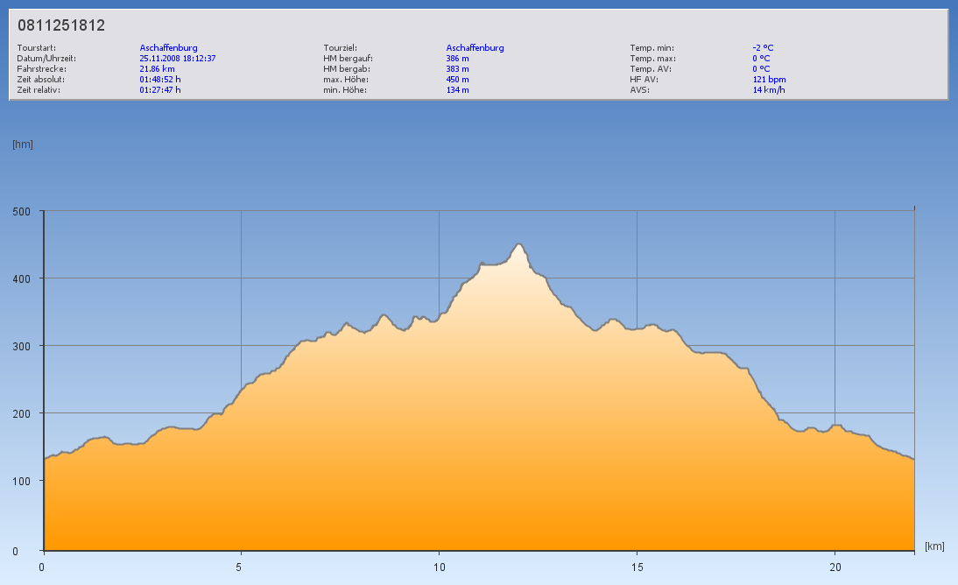
Task: Click the 500 label on the y-axis
Action: [x=21, y=211]
